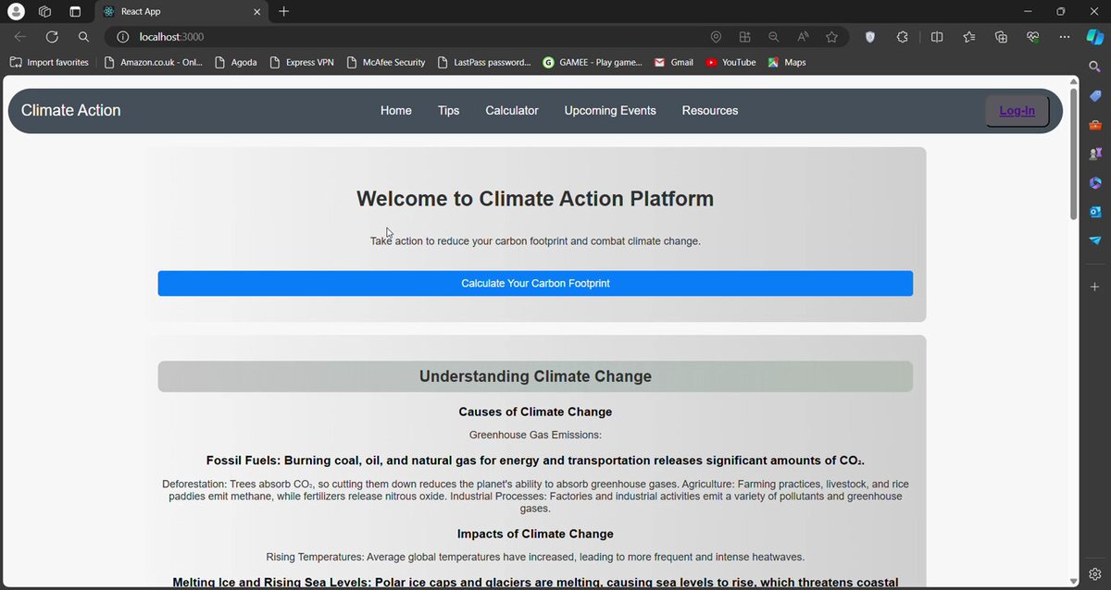This screenshot has height=590, width=1111.
Task: Open Upcoming Events in navigation bar
Action: click(x=610, y=110)
